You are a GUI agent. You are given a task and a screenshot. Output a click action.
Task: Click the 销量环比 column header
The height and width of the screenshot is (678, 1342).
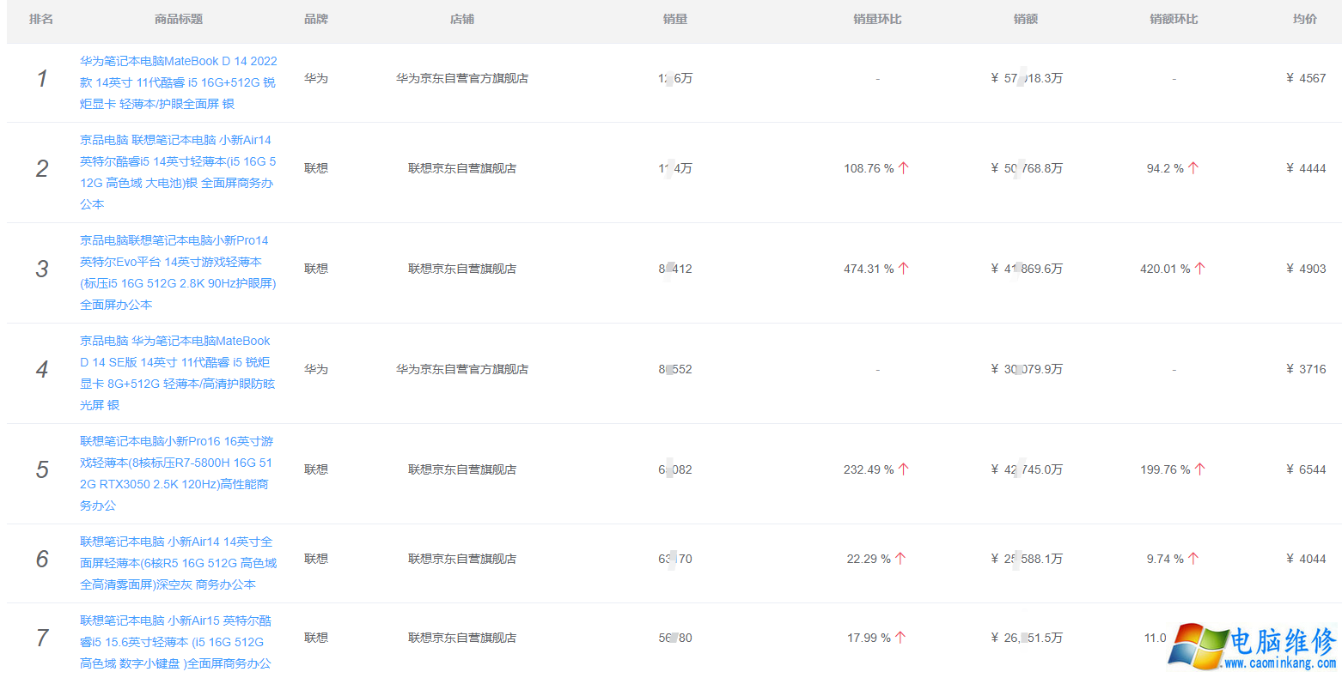(877, 19)
